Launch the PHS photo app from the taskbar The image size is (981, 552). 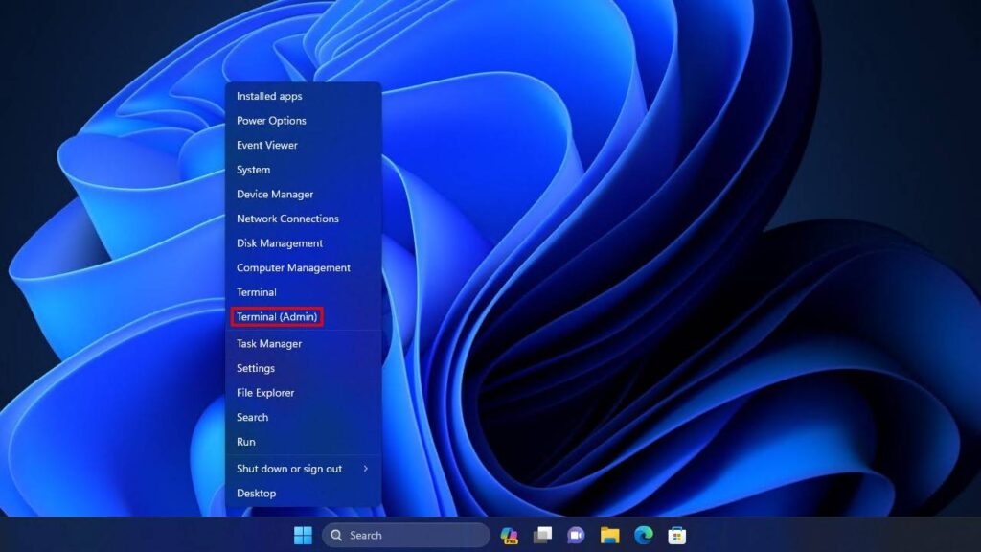pyautogui.click(x=509, y=535)
